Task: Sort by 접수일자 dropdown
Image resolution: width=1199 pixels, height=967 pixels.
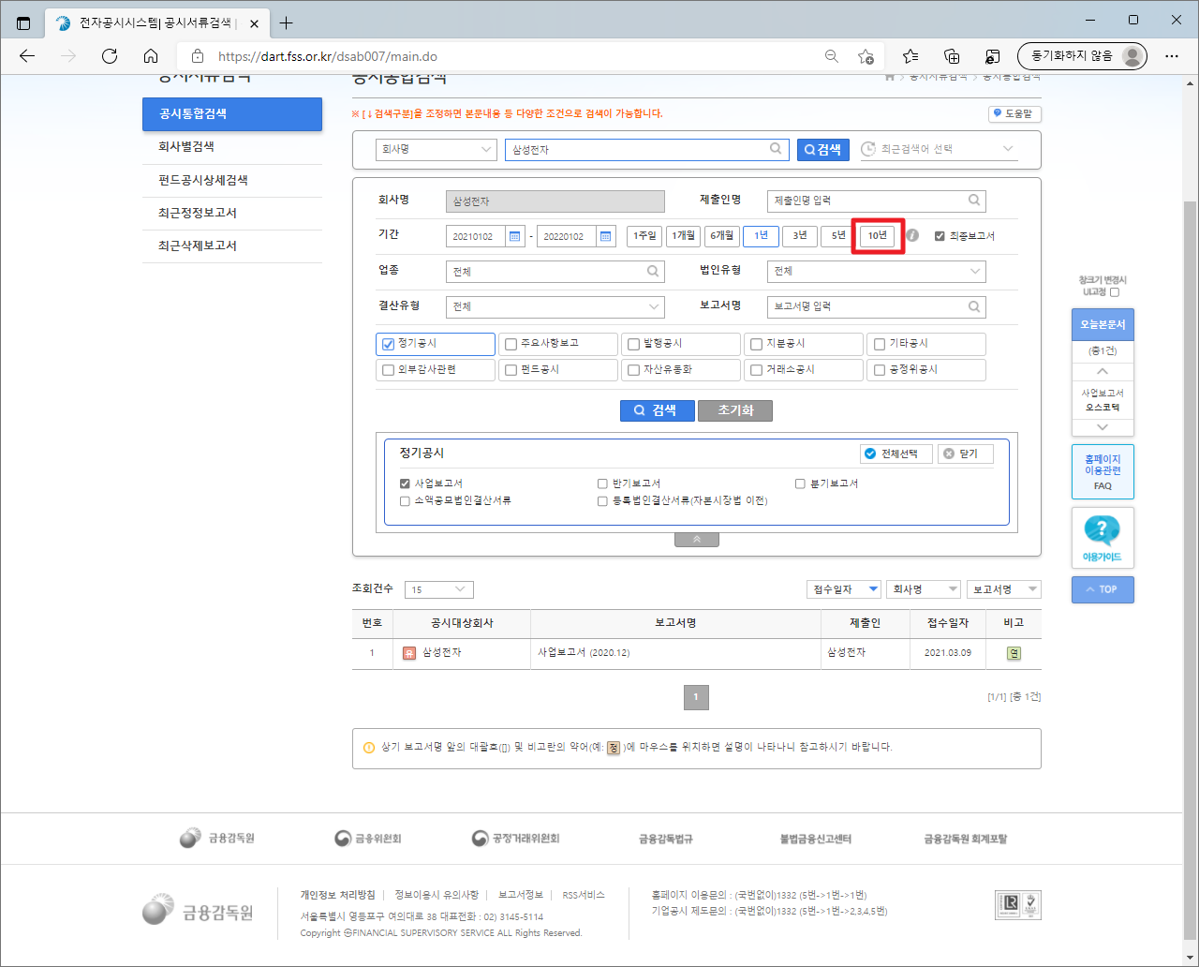Action: [x=844, y=589]
